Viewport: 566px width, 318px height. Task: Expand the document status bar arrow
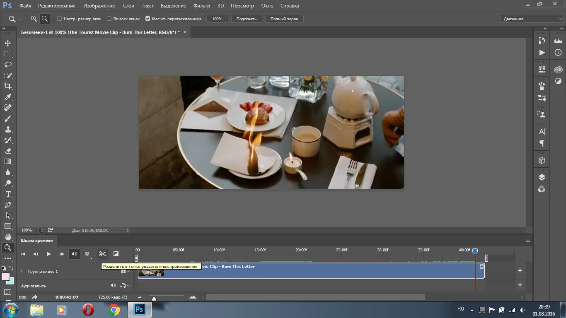(x=127, y=230)
